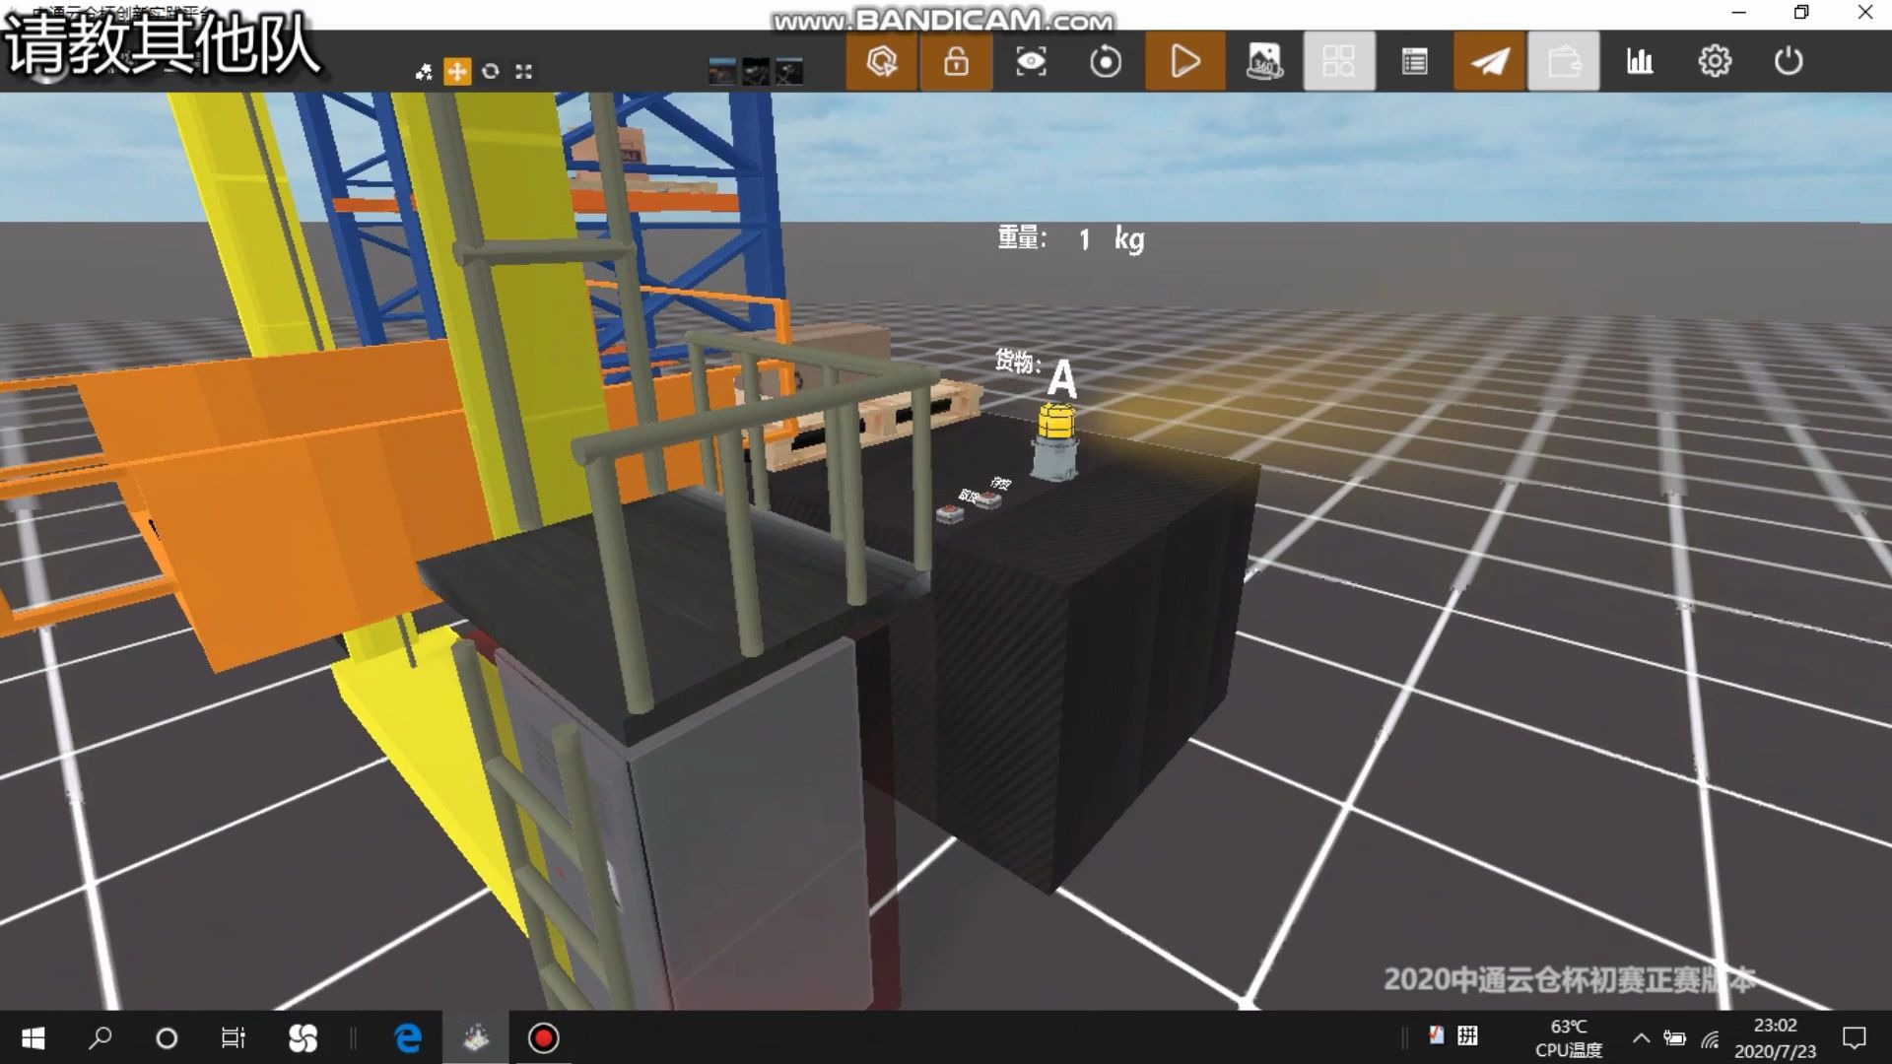Click the wallet icon in toolbar
Viewport: 1892px width, 1064px height.
[1564, 62]
